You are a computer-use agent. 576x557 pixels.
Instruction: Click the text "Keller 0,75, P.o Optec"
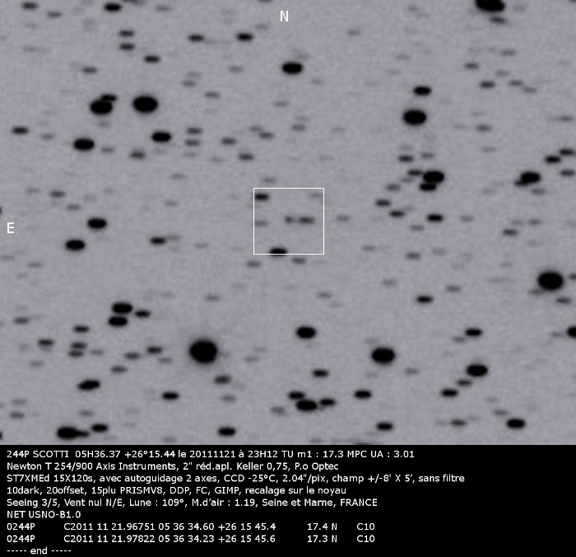tap(287, 466)
